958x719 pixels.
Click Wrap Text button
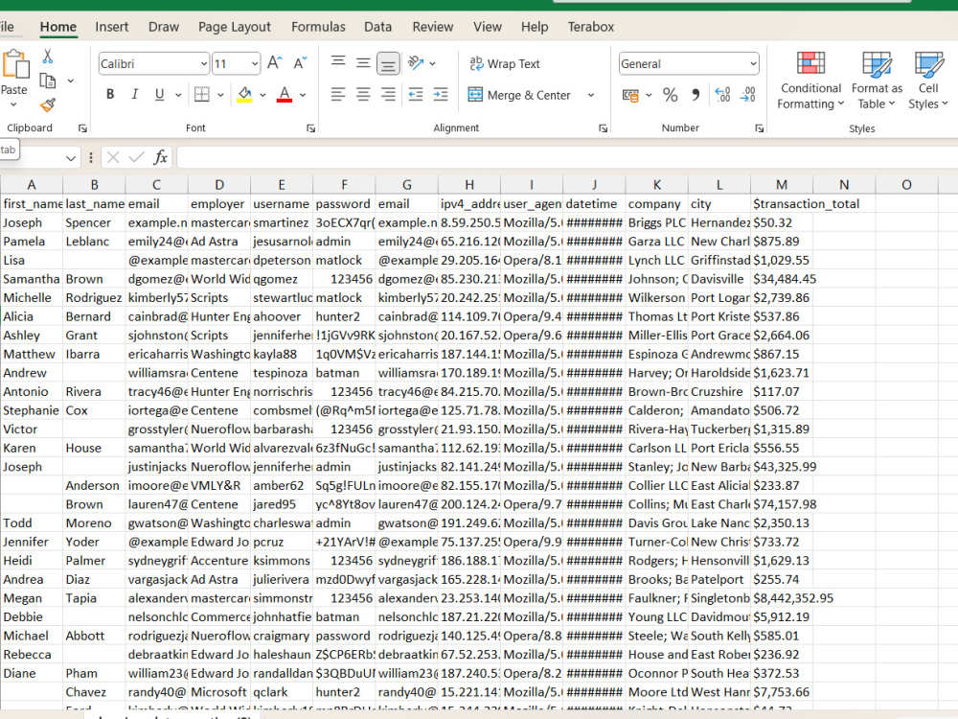505,63
